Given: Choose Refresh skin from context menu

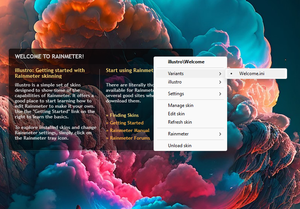Looking at the screenshot, I should (x=190, y=122).
